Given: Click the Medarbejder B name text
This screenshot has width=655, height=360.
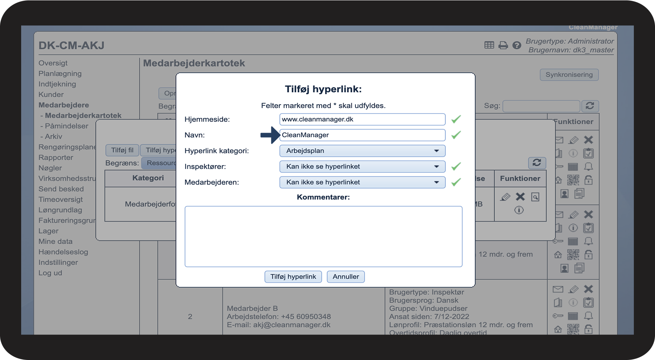Looking at the screenshot, I should coord(252,308).
